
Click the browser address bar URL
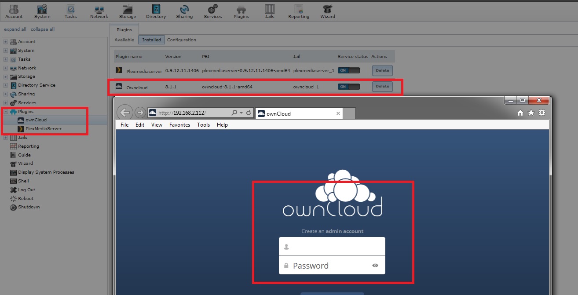pyautogui.click(x=182, y=113)
